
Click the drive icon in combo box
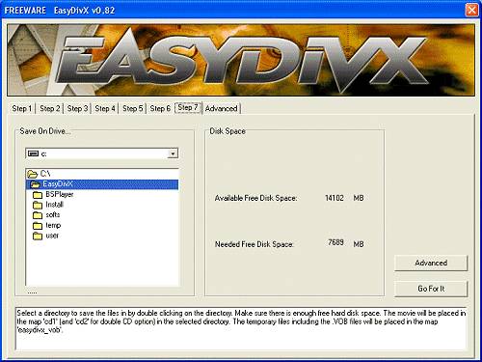click(x=33, y=153)
